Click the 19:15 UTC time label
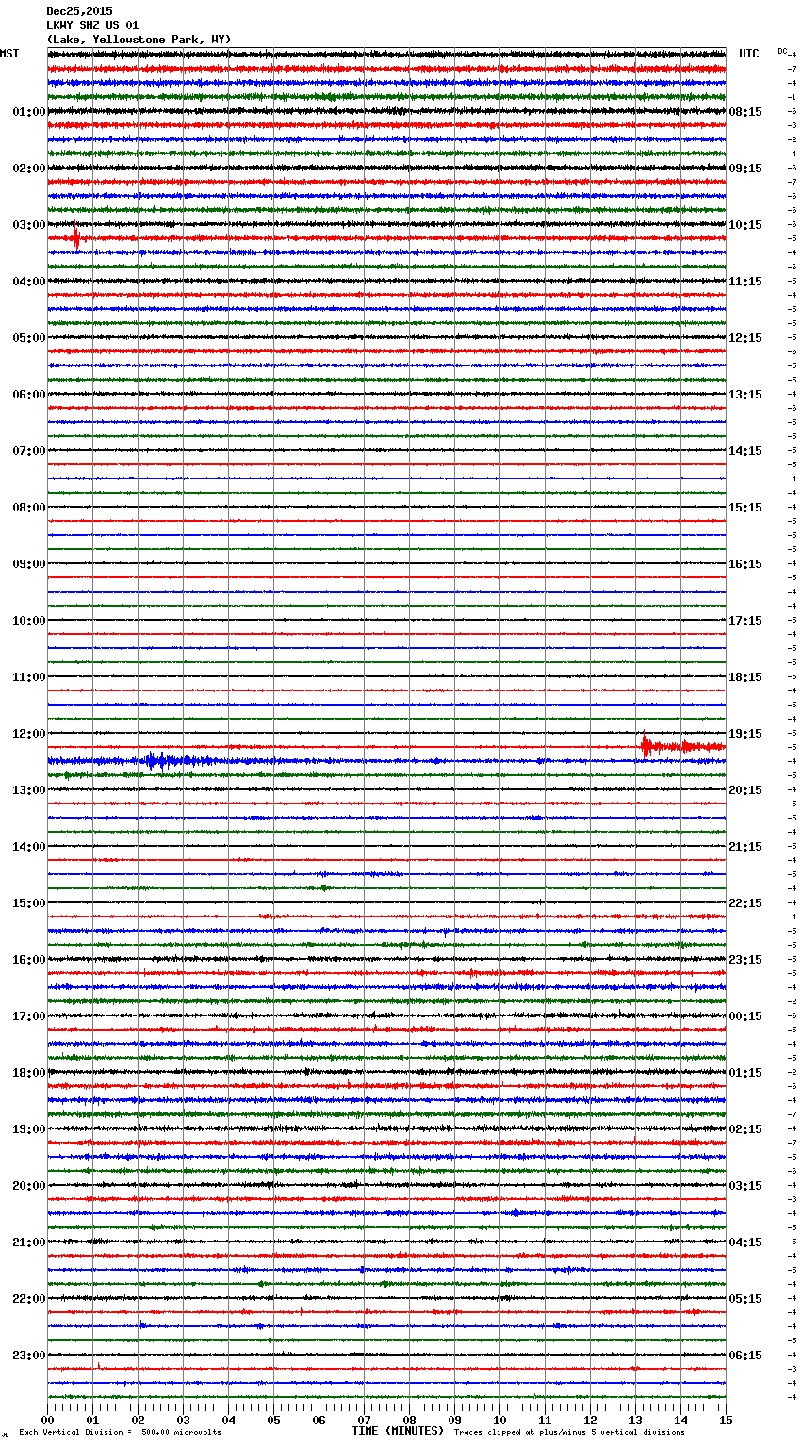This screenshot has height=1445, width=801. click(745, 734)
